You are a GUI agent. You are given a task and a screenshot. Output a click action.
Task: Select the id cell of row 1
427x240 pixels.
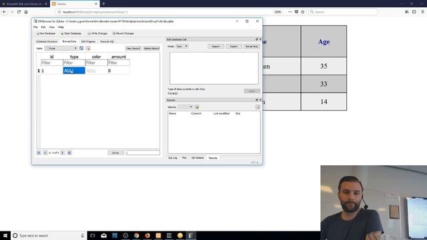[x=52, y=71]
